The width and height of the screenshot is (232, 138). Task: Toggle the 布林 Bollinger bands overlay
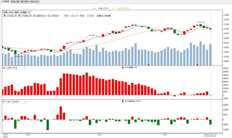point(11,12)
